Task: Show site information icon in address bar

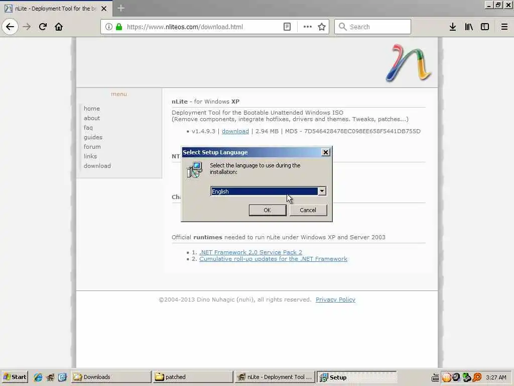Action: pos(108,27)
